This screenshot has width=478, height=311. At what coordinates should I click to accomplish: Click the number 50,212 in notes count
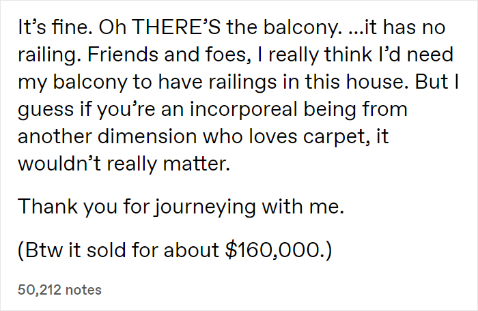pyautogui.click(x=40, y=290)
